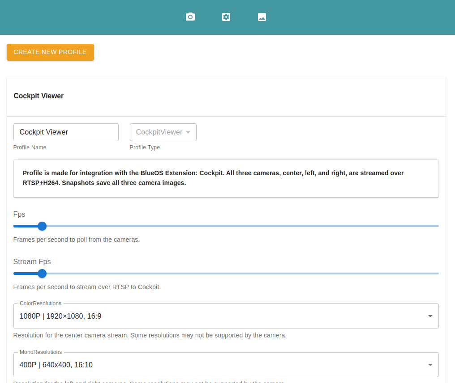This screenshot has width=455, height=383.
Task: Adjust the Stream Fps slider handle
Action: 42,274
